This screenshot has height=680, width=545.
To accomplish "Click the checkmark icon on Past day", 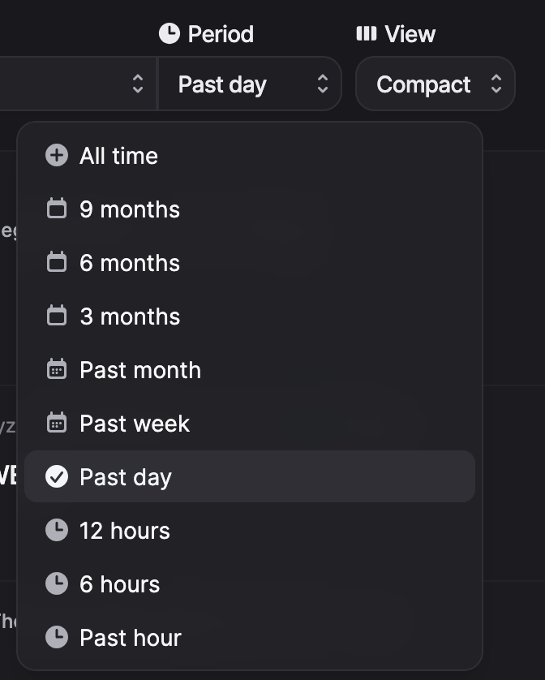I will coord(56,477).
